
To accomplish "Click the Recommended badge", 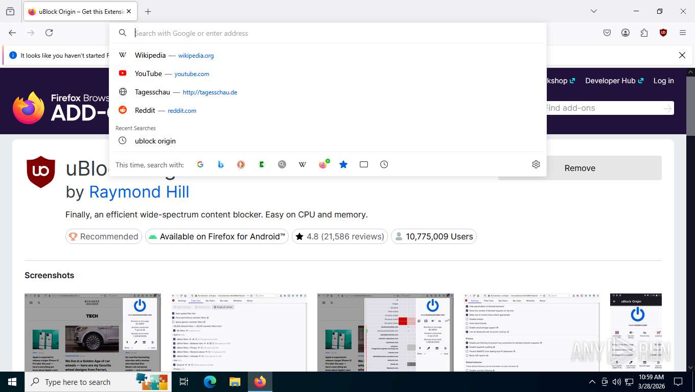I will pyautogui.click(x=104, y=236).
